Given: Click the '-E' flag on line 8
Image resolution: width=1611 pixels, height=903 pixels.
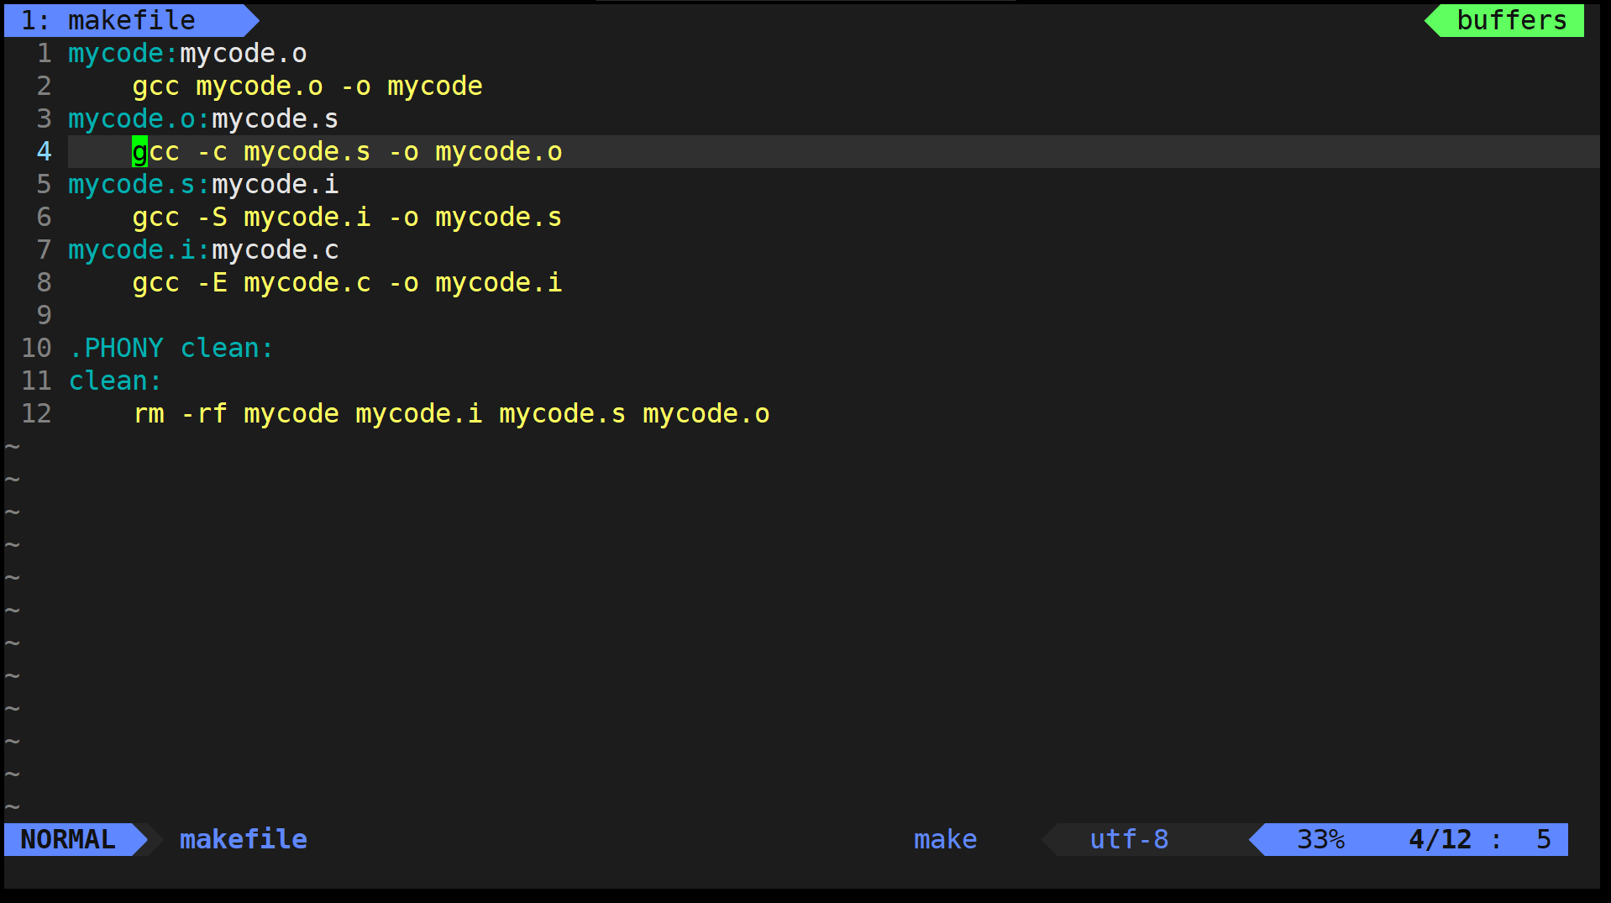Looking at the screenshot, I should [x=212, y=282].
